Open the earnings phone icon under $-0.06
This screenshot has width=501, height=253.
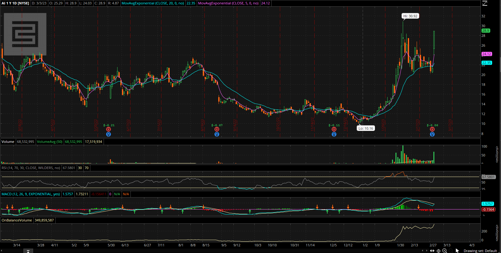tap(432, 129)
